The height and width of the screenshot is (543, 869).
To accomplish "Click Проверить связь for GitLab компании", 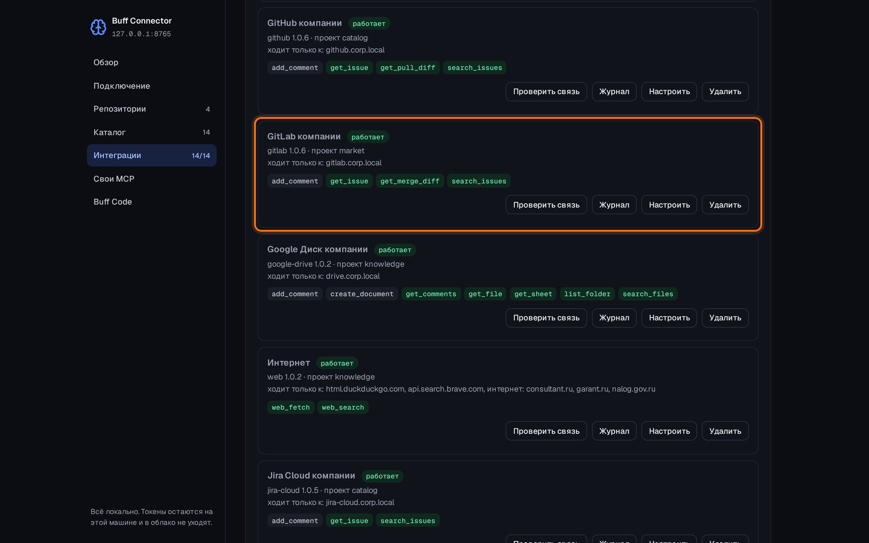I will tap(546, 205).
